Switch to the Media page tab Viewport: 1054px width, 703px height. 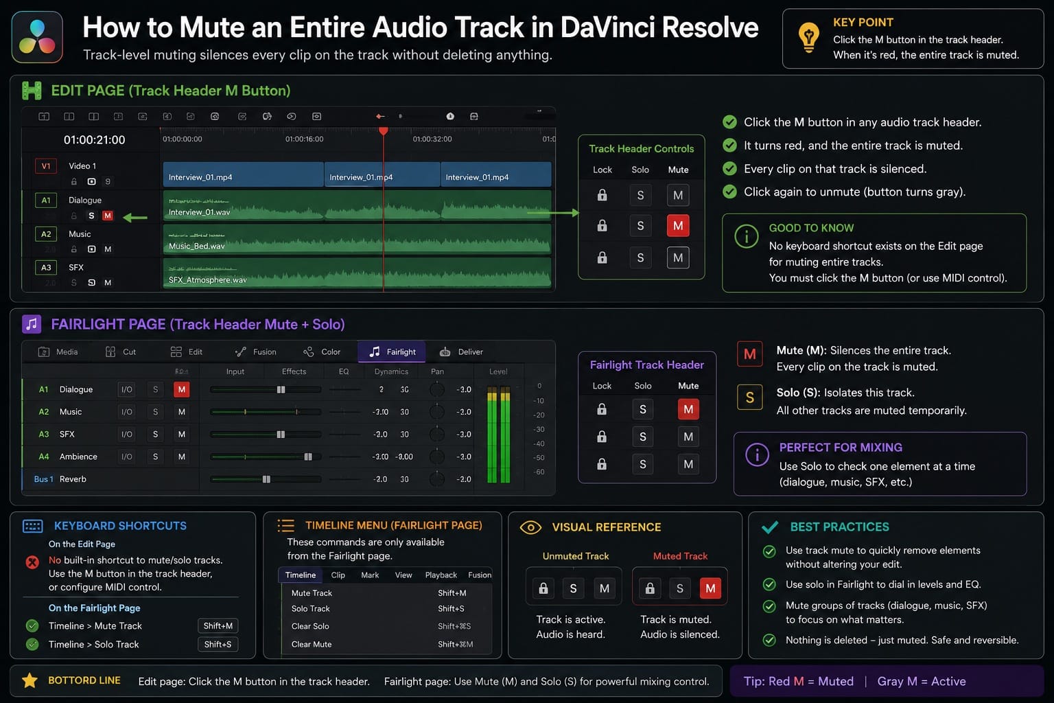click(58, 351)
